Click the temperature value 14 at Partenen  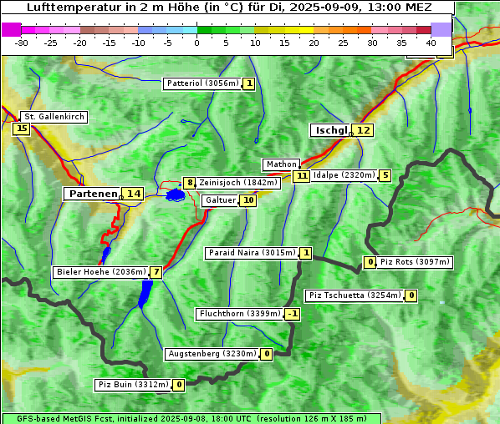134,194
